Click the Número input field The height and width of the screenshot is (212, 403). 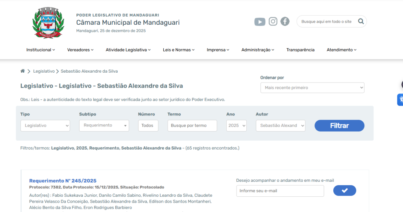click(x=148, y=126)
